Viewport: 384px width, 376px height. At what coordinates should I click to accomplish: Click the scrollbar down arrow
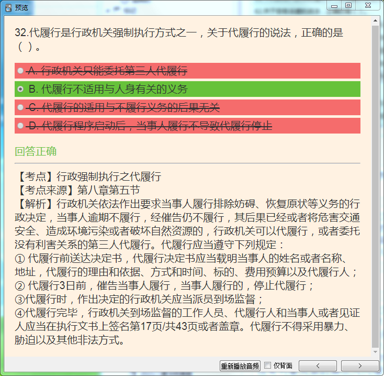(x=375, y=352)
